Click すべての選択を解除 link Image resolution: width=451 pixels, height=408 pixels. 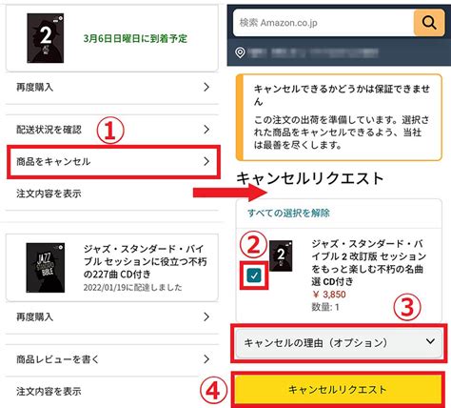click(x=288, y=213)
